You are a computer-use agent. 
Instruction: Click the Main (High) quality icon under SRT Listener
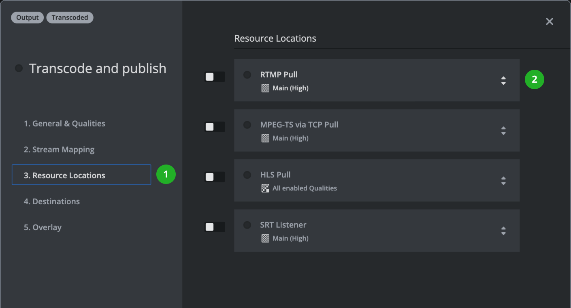tap(265, 238)
